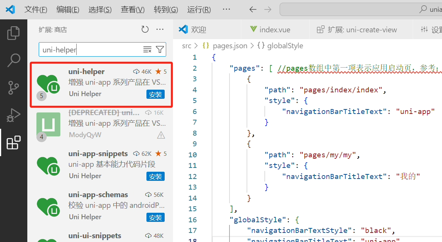
Task: Open the uni-app-snippets extension title
Action: tap(98, 153)
